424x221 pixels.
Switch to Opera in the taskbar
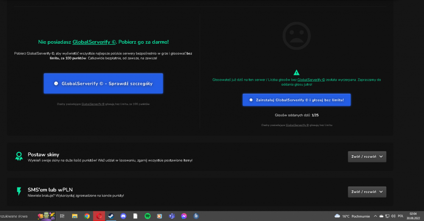(x=99, y=216)
